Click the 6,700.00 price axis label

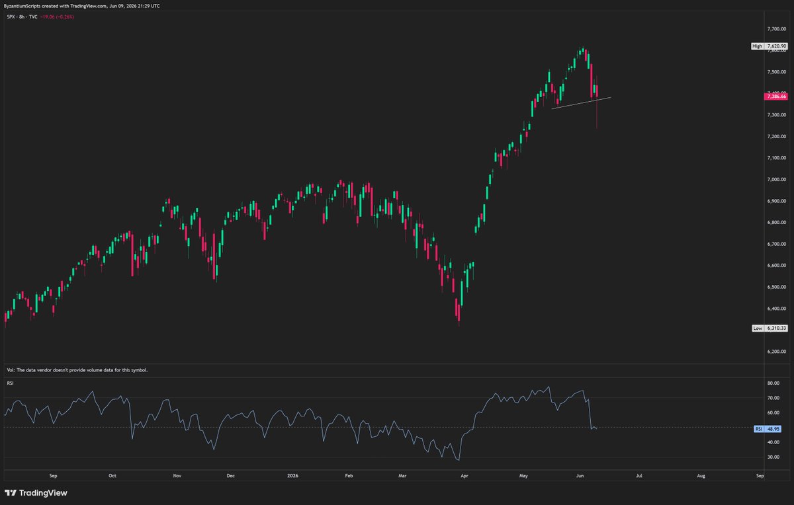click(776, 244)
